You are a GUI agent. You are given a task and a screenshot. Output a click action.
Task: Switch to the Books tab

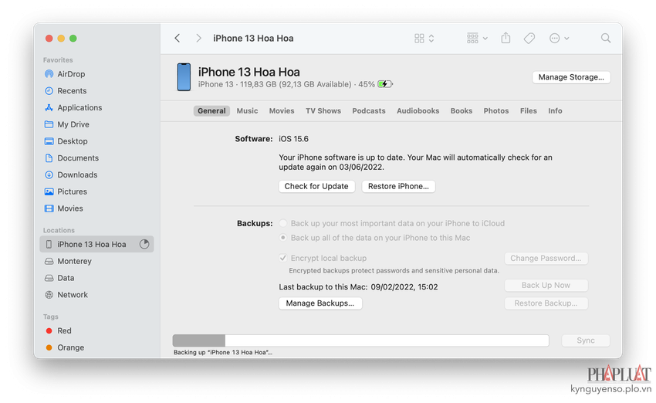click(462, 111)
